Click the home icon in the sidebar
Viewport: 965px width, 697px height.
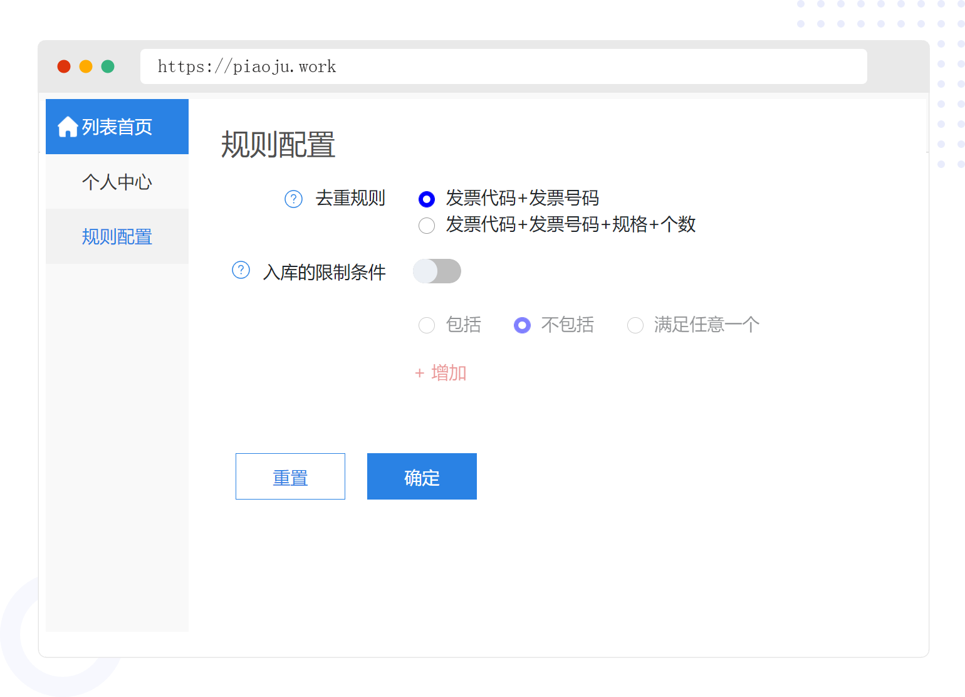click(68, 127)
